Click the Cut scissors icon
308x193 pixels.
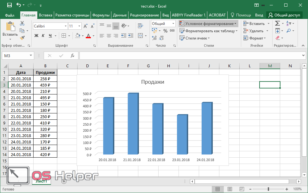(22, 23)
